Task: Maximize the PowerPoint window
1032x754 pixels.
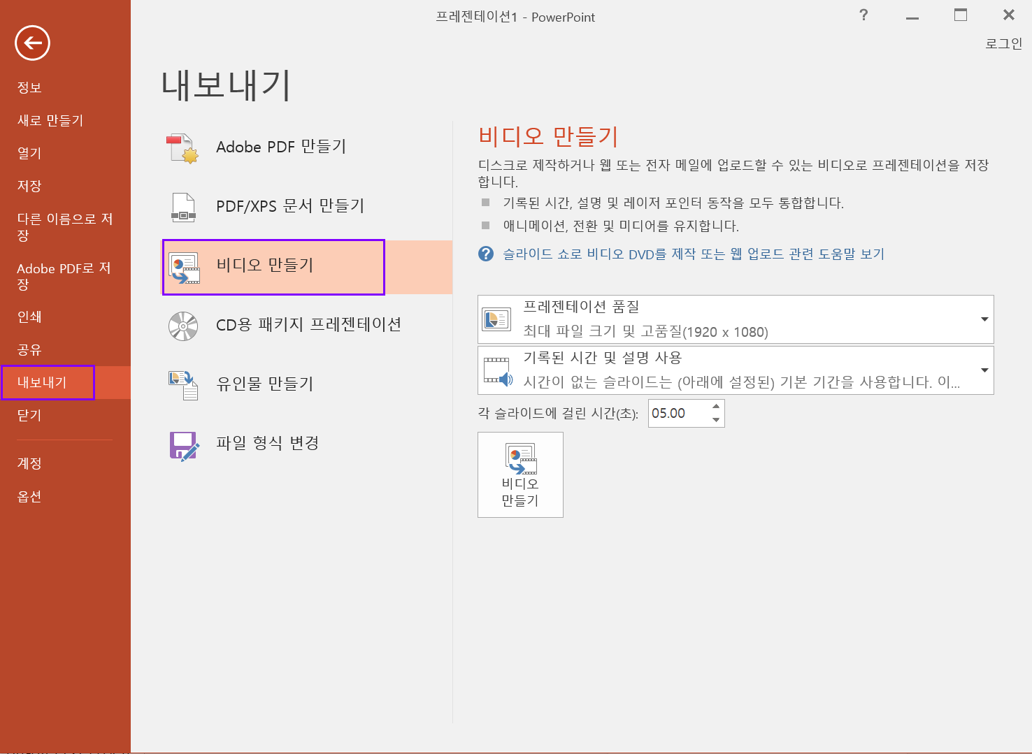Action: pyautogui.click(x=961, y=15)
